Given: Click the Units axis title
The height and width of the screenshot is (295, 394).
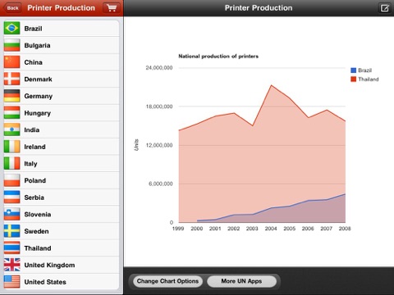Looking at the screenshot, I should [136, 145].
